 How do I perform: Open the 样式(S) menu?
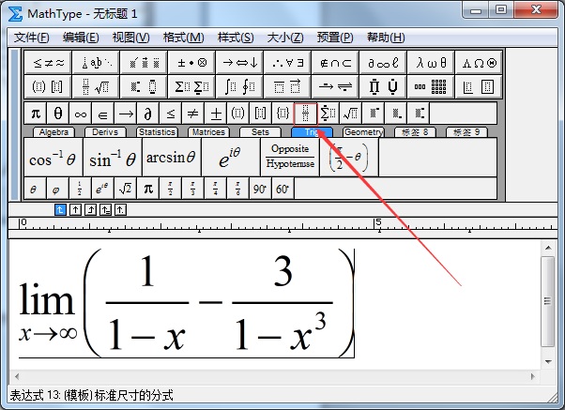tap(236, 38)
